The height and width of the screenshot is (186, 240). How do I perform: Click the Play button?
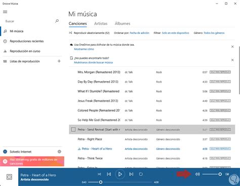(120, 174)
